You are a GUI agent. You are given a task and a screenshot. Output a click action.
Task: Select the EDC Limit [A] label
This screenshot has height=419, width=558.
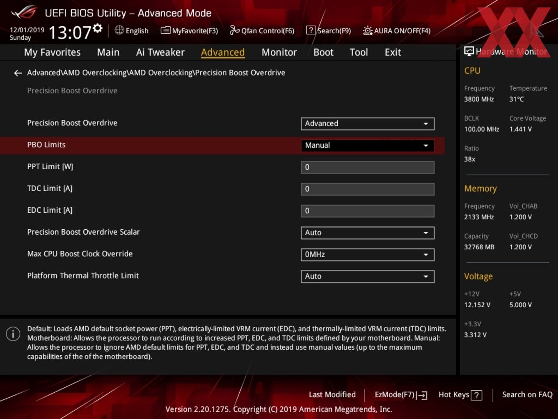pyautogui.click(x=50, y=210)
